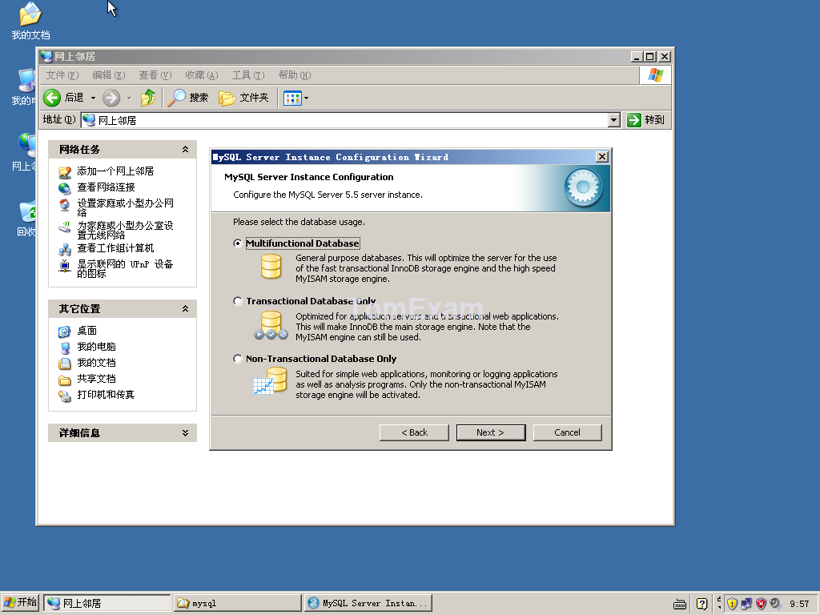Collapse the 其它位置 panel

[x=185, y=309]
